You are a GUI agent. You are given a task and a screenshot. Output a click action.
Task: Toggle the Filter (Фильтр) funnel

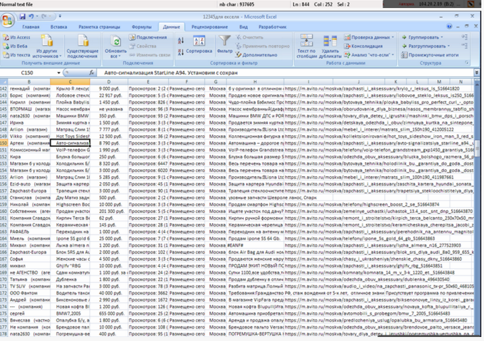pos(225,45)
